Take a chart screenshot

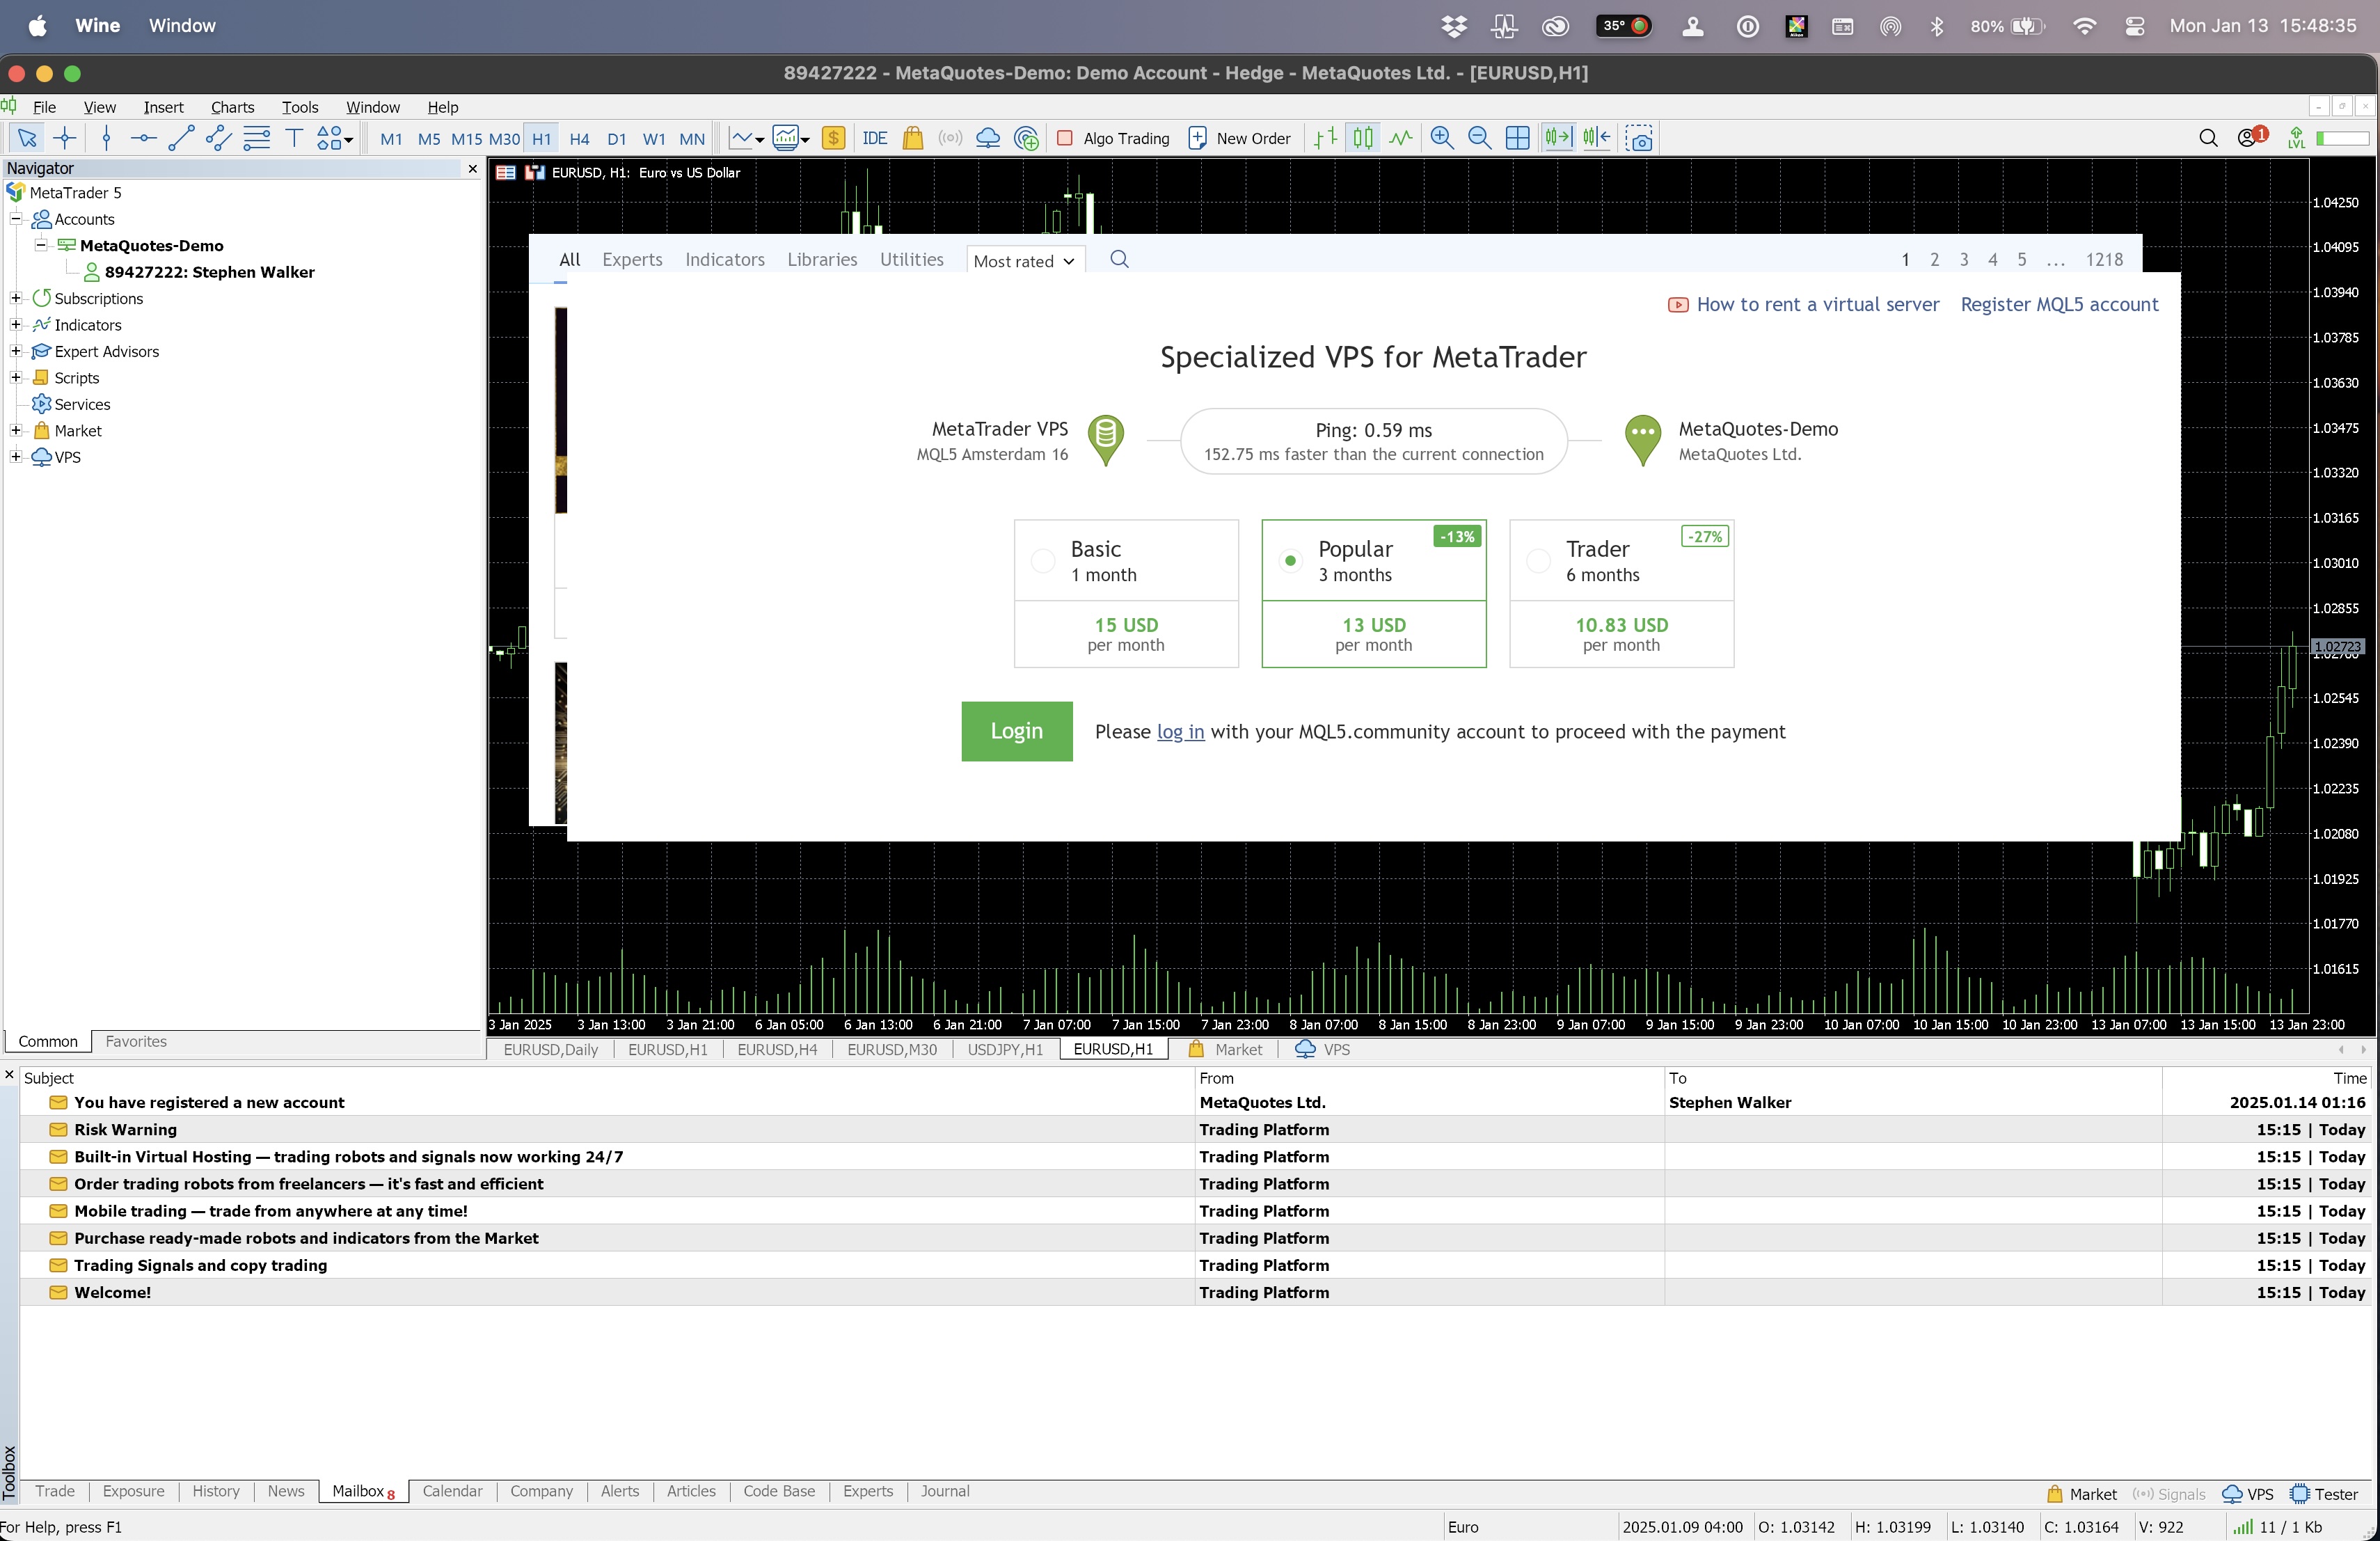point(1639,138)
